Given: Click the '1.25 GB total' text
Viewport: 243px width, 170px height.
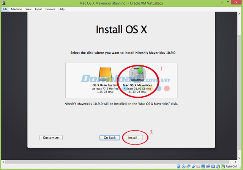Looking at the screenshot, I should click(x=105, y=92).
